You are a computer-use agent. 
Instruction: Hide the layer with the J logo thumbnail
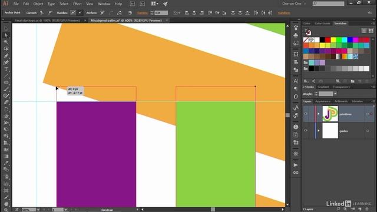(x=306, y=114)
